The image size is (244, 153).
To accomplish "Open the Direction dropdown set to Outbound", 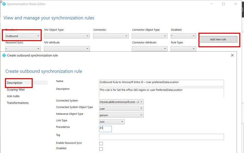I will pos(23,36).
